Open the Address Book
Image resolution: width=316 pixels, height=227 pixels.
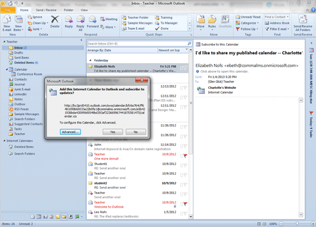pyautogui.click(x=277, y=23)
